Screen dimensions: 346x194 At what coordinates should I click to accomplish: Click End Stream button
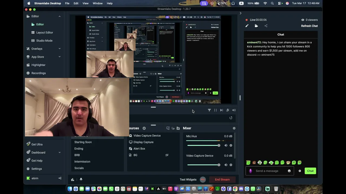click(x=222, y=179)
